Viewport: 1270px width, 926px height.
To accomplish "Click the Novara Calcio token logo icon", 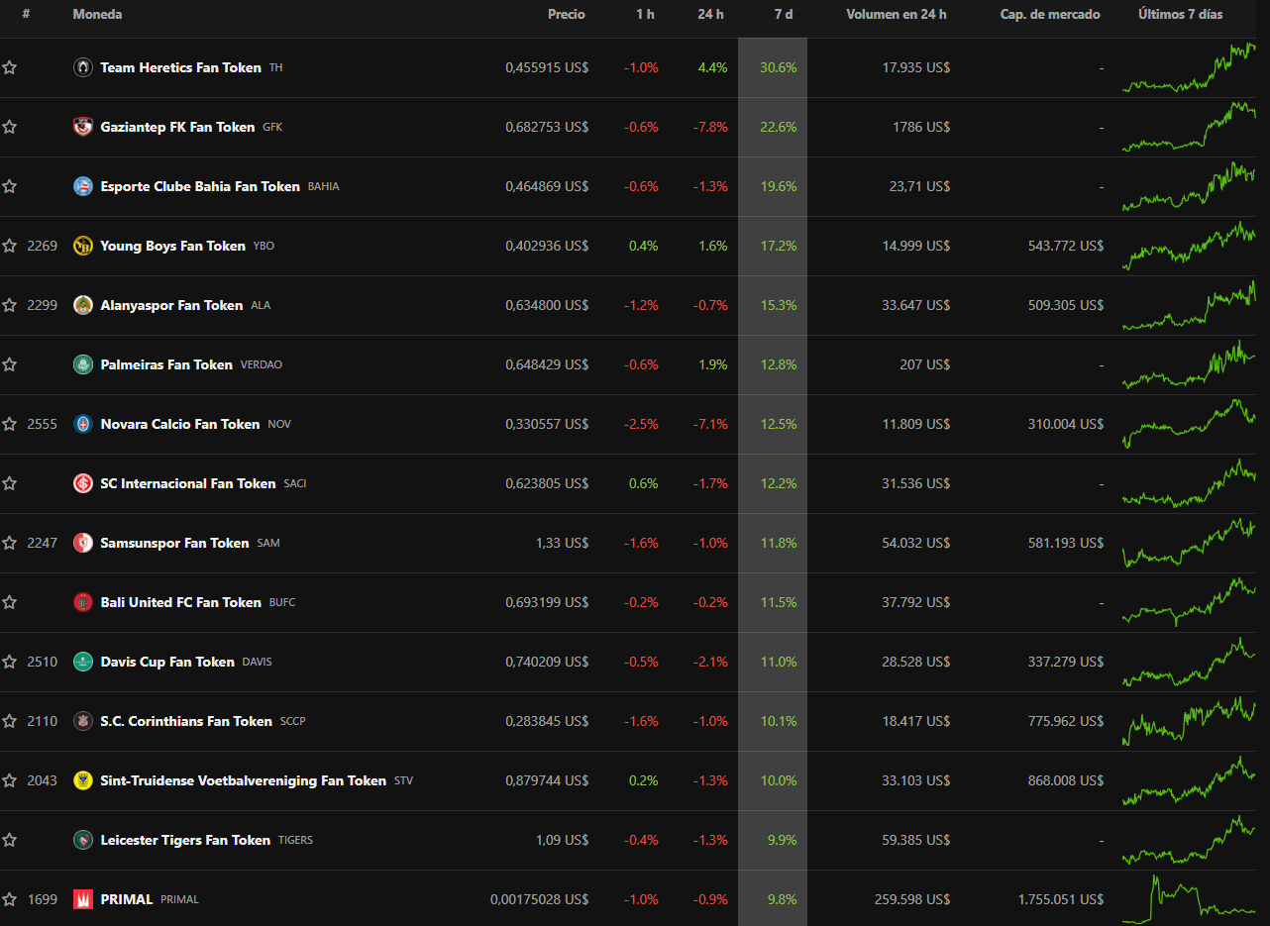I will point(83,424).
